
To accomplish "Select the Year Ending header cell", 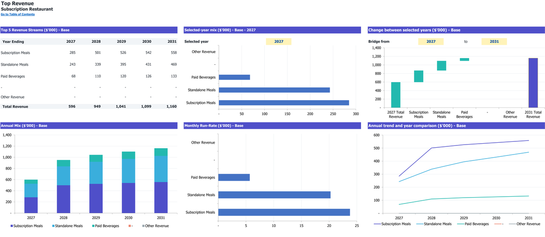I will pyautogui.click(x=13, y=41).
